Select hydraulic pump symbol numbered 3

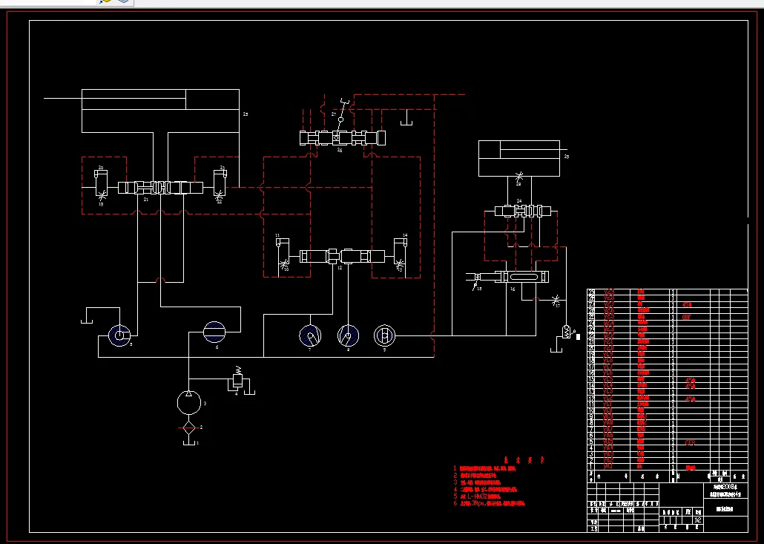point(189,403)
